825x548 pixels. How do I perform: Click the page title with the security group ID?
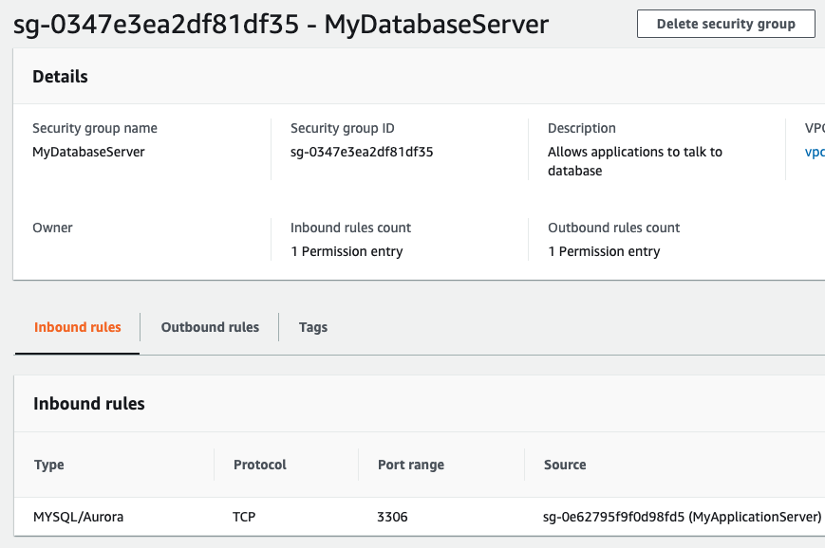[x=281, y=24]
